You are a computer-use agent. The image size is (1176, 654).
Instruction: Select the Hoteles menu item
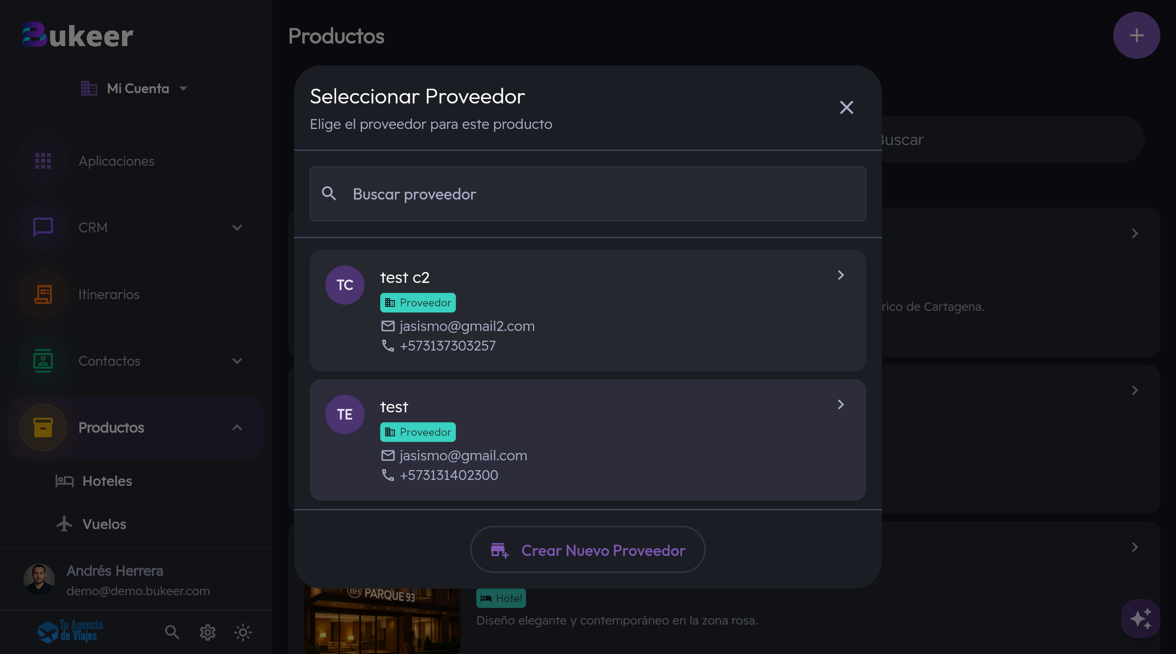(107, 481)
